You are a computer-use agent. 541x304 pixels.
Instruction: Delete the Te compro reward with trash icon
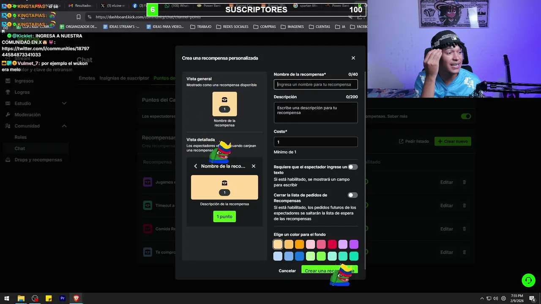click(464, 252)
